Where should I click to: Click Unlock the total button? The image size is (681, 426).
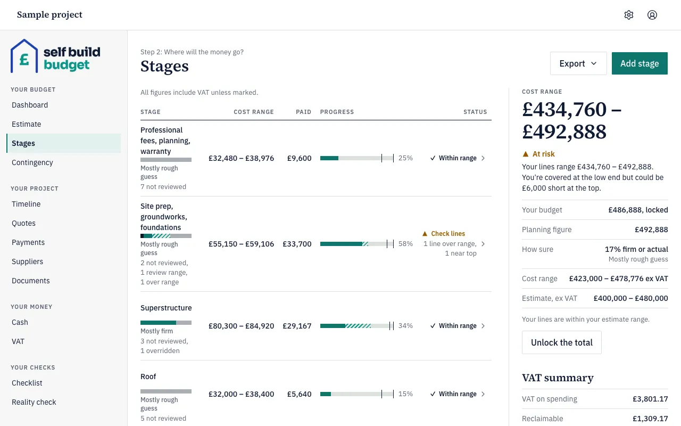pos(562,342)
